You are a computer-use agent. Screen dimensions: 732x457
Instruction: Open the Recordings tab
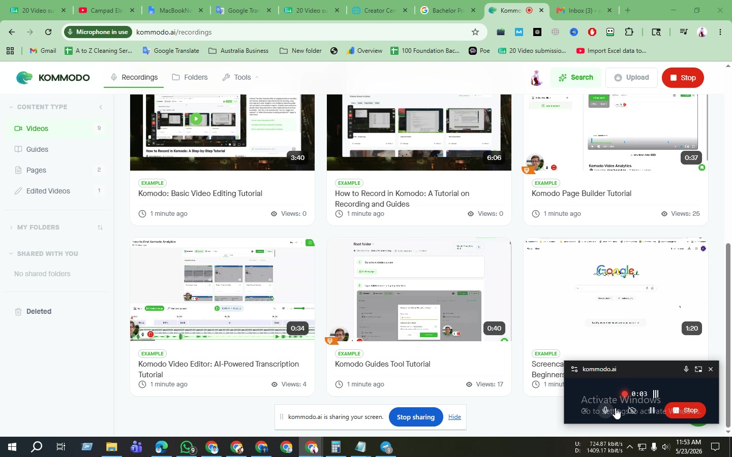tap(134, 77)
